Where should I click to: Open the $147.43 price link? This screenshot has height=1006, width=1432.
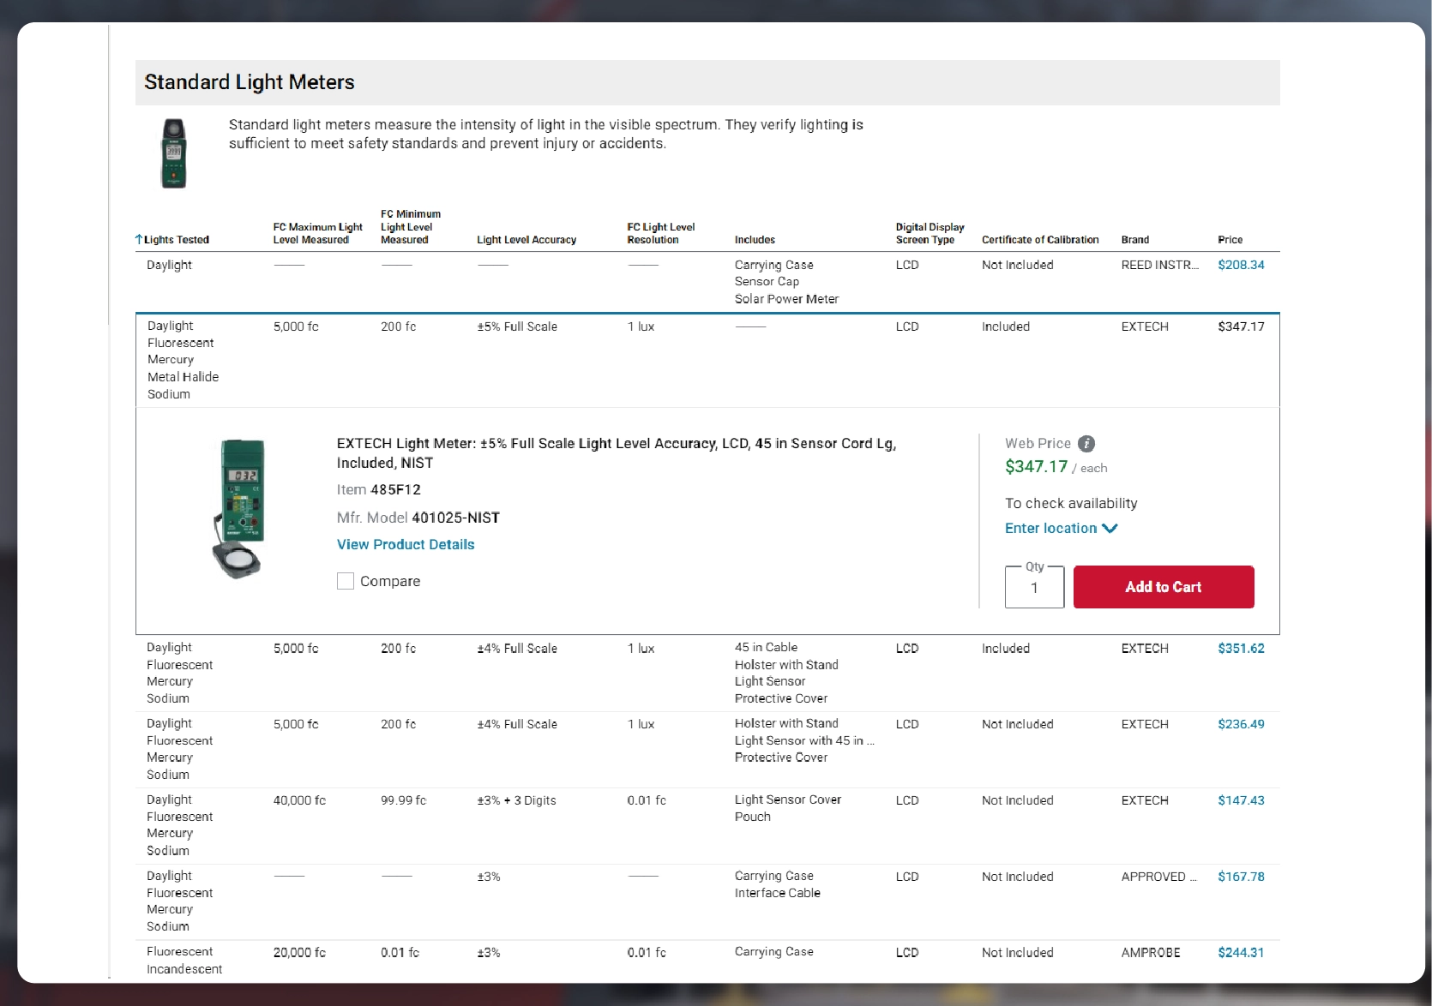pos(1241,800)
